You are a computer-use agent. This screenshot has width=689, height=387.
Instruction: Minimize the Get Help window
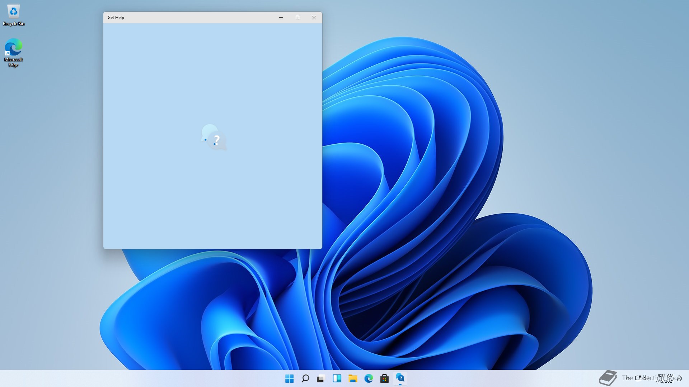[281, 18]
